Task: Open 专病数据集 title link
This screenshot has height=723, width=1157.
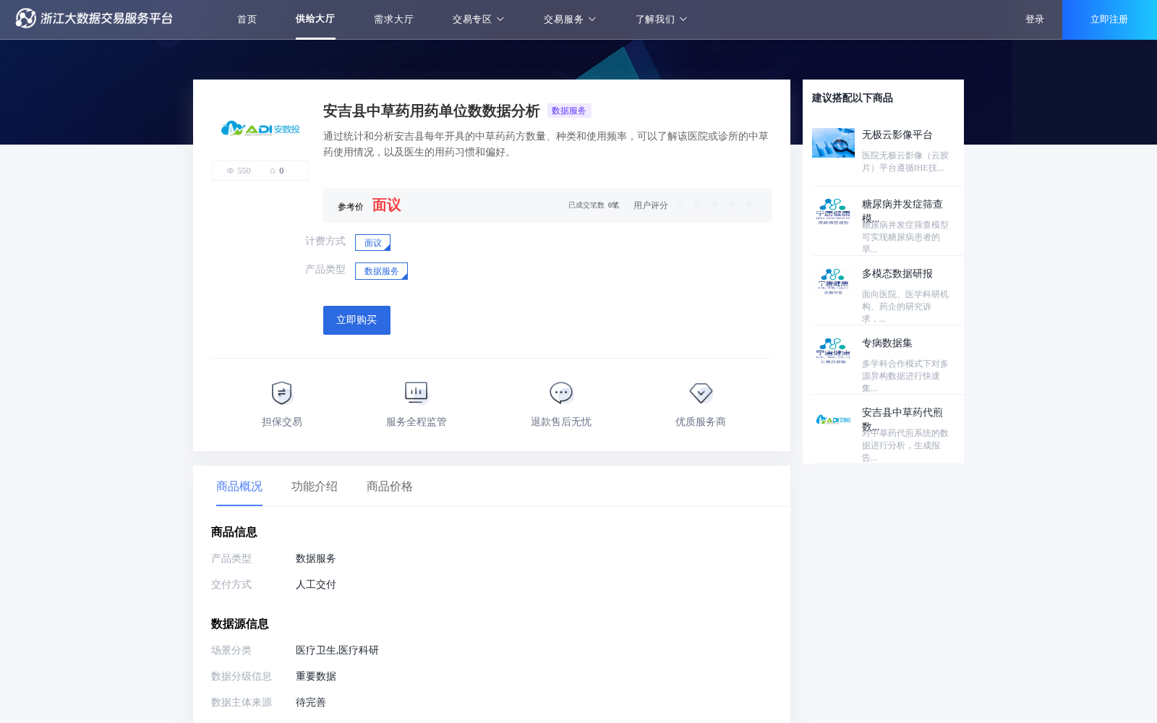Action: (x=887, y=343)
